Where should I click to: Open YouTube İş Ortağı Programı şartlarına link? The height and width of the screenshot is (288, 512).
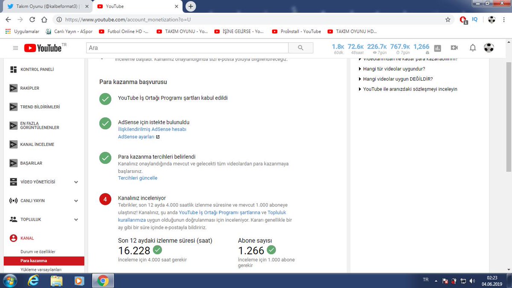point(219,212)
